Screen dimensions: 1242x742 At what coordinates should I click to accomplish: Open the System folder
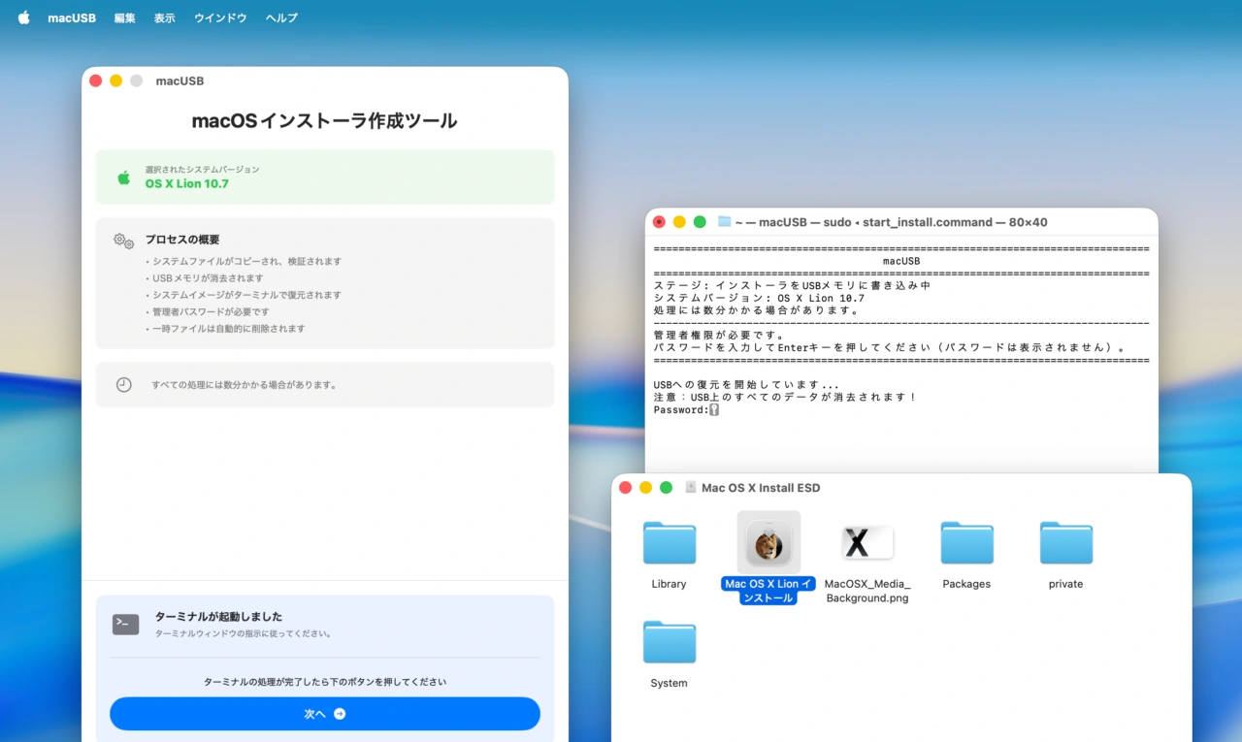(669, 642)
